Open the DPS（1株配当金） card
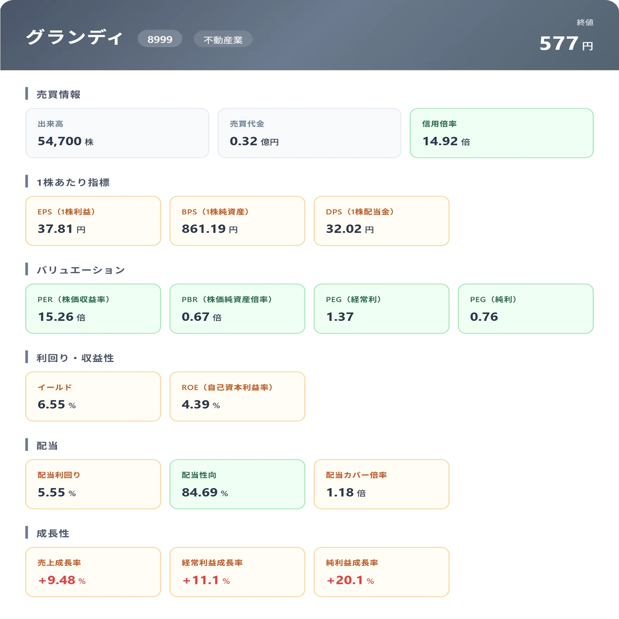The width and height of the screenshot is (619, 619). click(x=382, y=221)
